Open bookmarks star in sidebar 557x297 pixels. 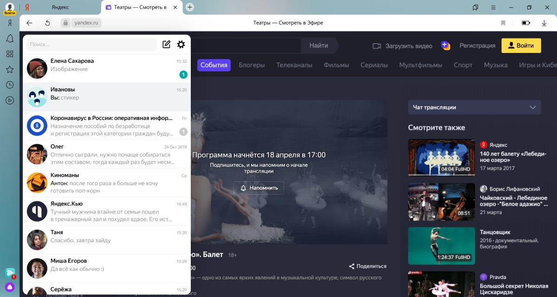pos(9,69)
